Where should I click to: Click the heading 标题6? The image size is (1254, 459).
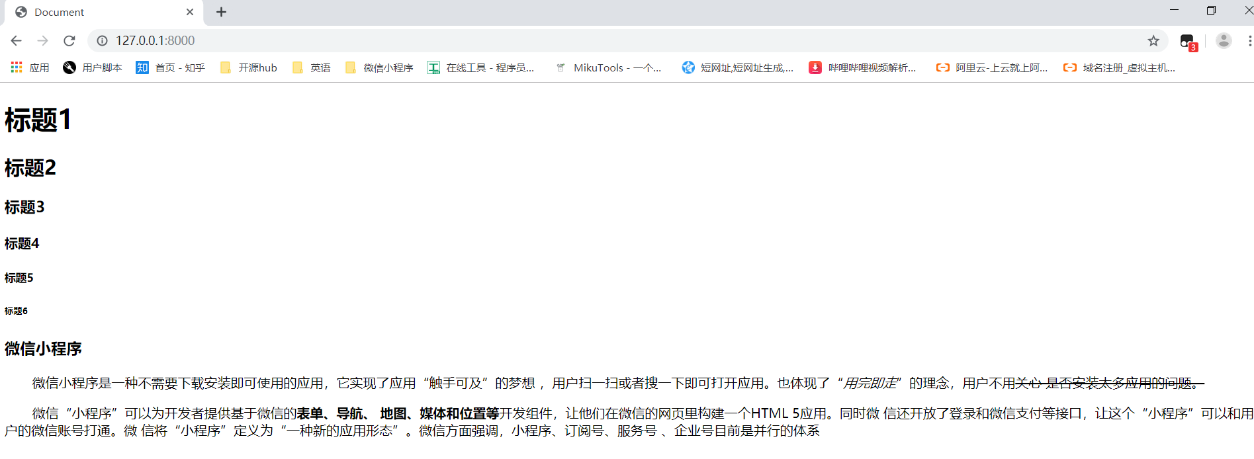[x=16, y=311]
